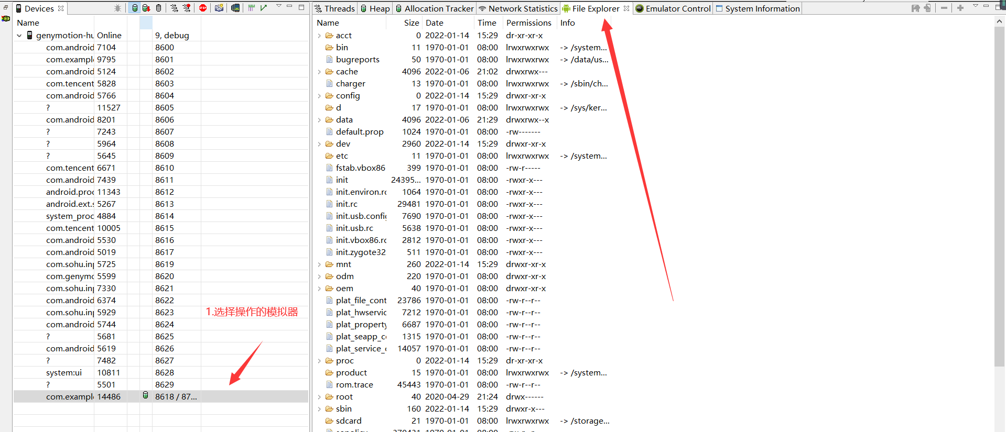This screenshot has width=1006, height=432.
Task: Switch to the System Information tab
Action: 758,8
